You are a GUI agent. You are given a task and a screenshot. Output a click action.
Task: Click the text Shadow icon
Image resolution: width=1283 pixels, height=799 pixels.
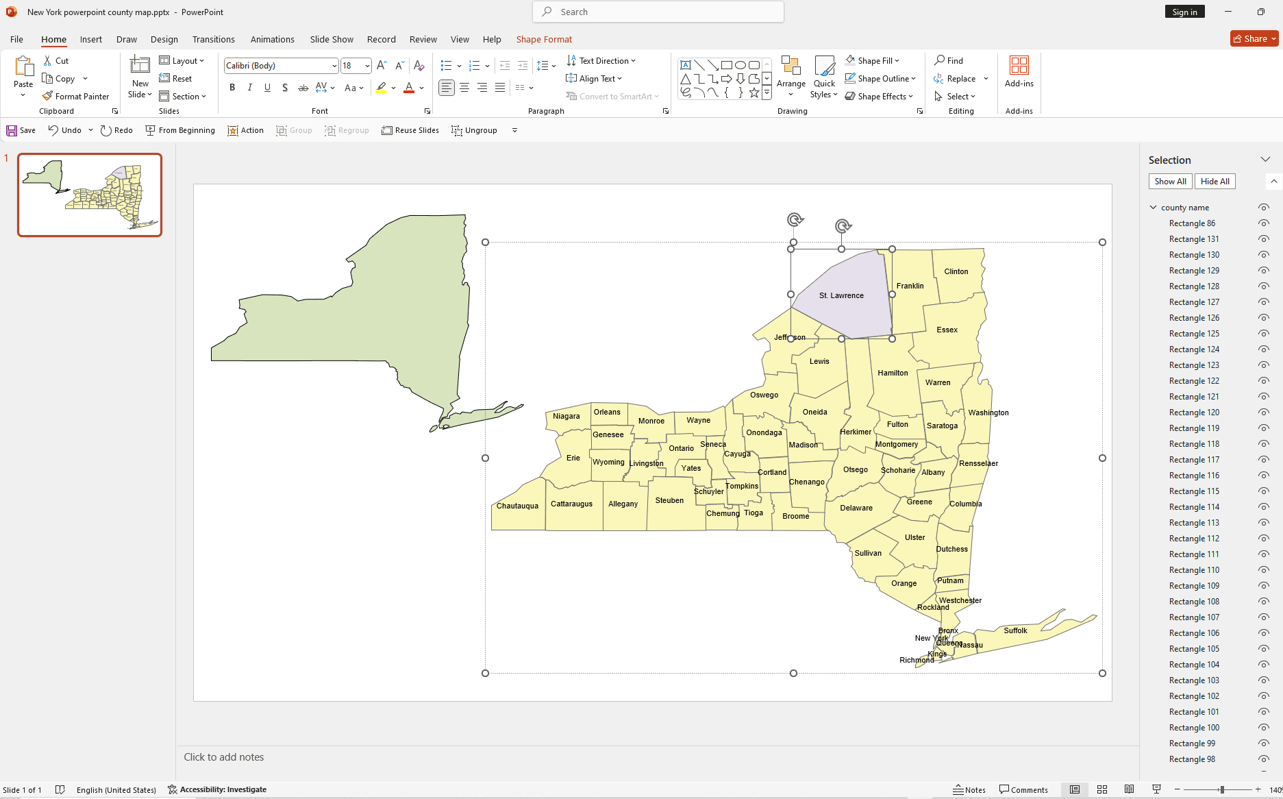tap(285, 88)
